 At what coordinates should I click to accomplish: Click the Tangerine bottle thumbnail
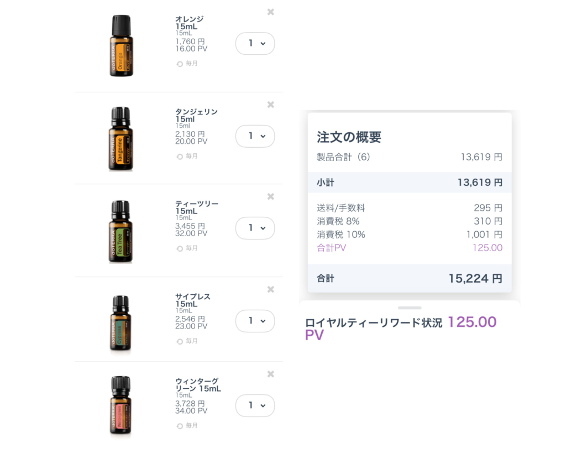pos(120,138)
